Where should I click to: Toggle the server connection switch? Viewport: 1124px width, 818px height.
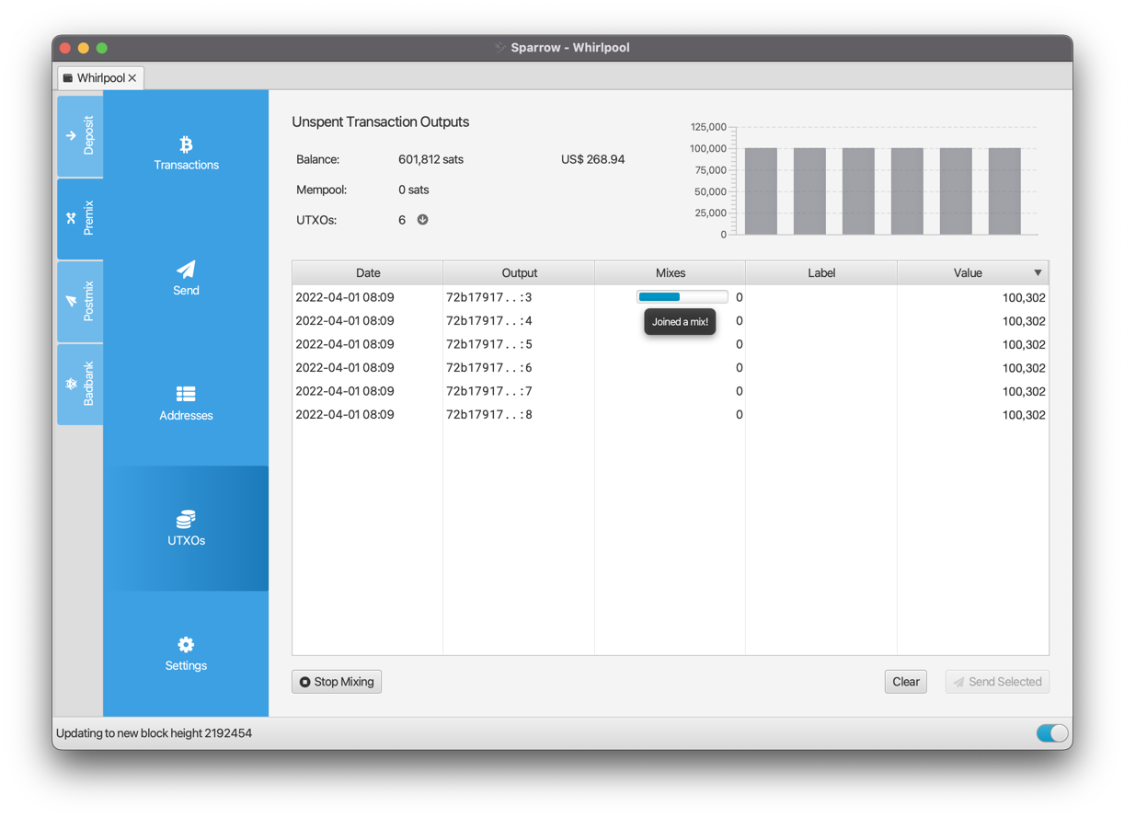(1051, 733)
